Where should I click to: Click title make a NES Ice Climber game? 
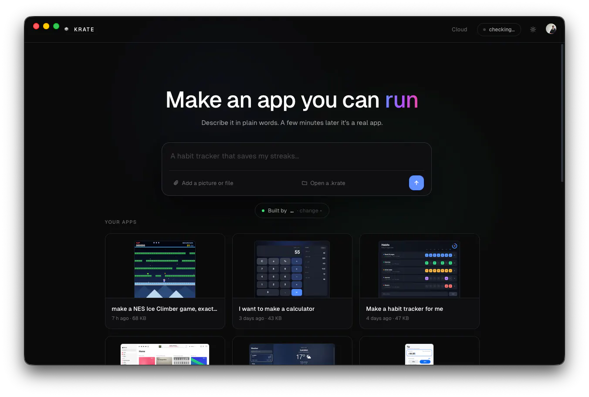[164, 309]
